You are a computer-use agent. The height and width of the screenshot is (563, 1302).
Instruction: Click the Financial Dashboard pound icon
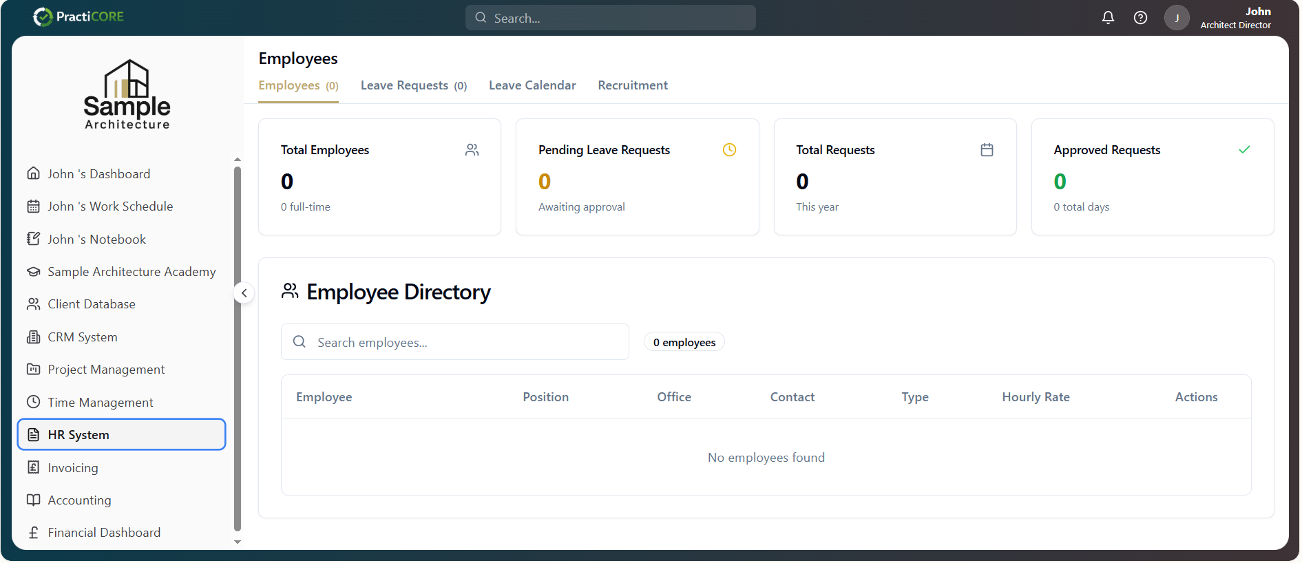(33, 533)
